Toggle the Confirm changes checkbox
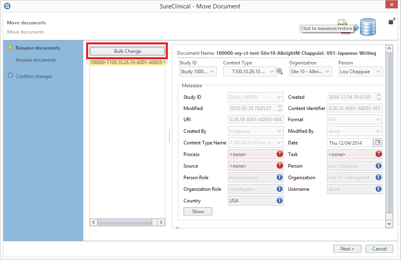 [x=10, y=75]
